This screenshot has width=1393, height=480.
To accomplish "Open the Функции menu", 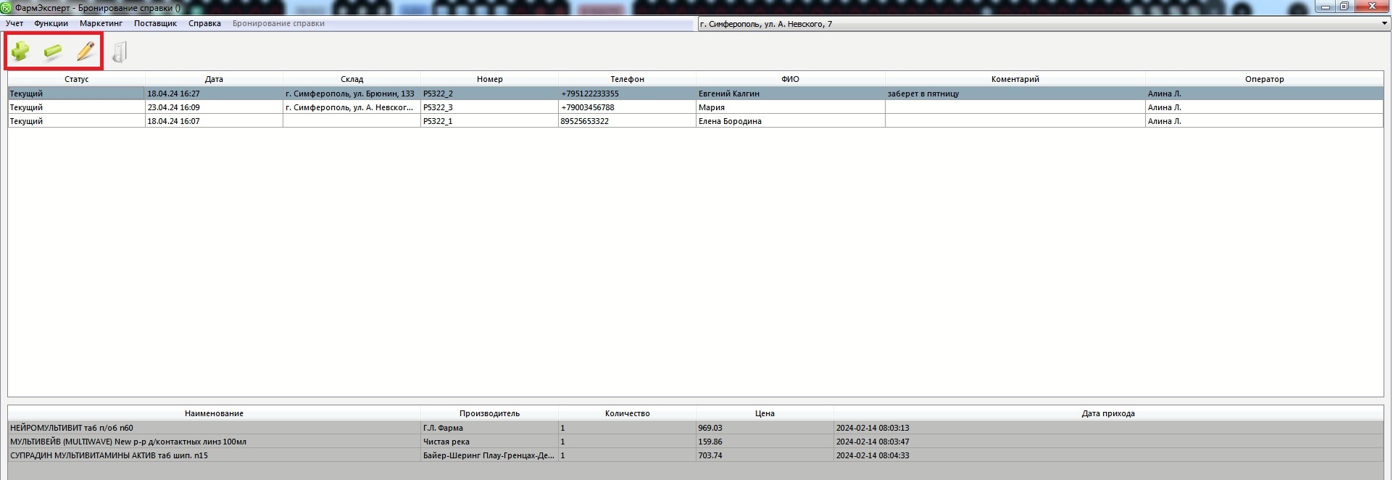I will [51, 23].
